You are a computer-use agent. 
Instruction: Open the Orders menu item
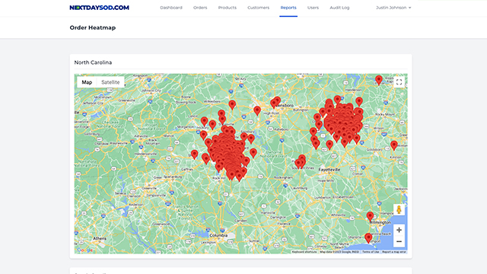coord(200,8)
